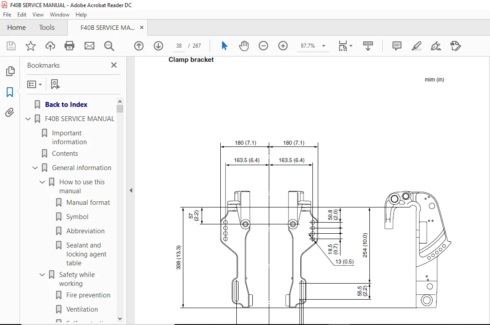Click the page number field showing 38
The image size is (490, 325).
pyautogui.click(x=179, y=46)
